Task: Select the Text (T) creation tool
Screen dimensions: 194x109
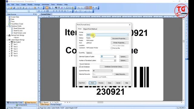Action: tap(59, 8)
